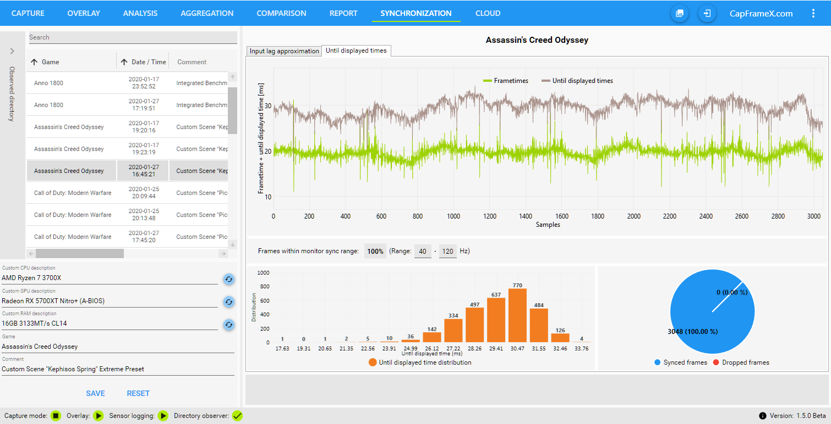
Task: Click the info icon beside the version number
Action: (x=763, y=416)
